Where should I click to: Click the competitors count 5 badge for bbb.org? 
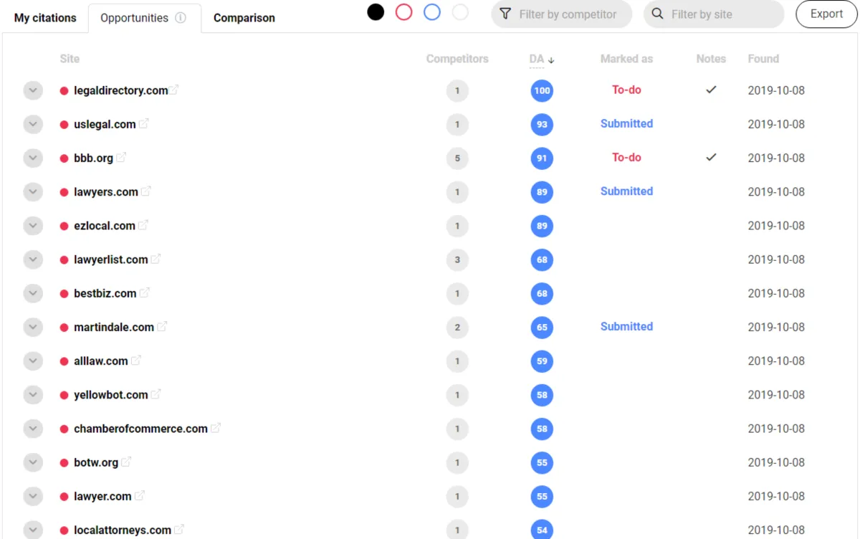(457, 158)
